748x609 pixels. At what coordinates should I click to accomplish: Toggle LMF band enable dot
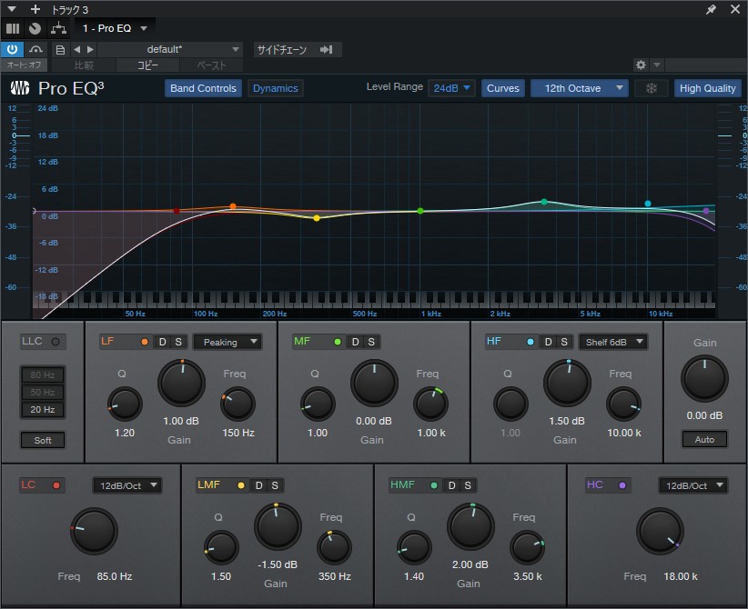tap(241, 485)
